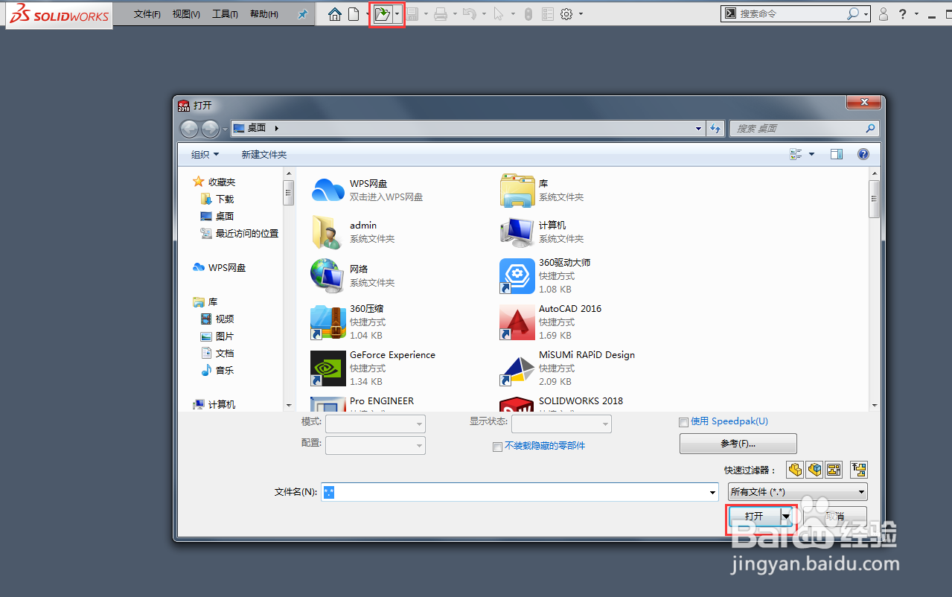Click the 新建文件夹 button
952x597 pixels.
tap(264, 154)
